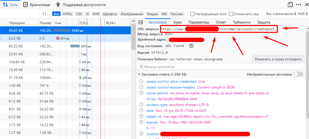Click the POST request method value
This screenshot has width=309, height=139.
click(x=168, y=34)
